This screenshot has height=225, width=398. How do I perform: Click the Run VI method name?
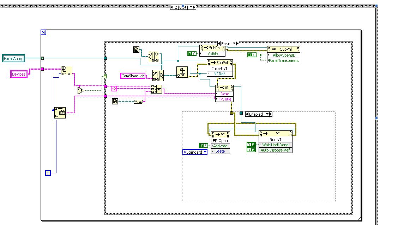tap(276, 140)
